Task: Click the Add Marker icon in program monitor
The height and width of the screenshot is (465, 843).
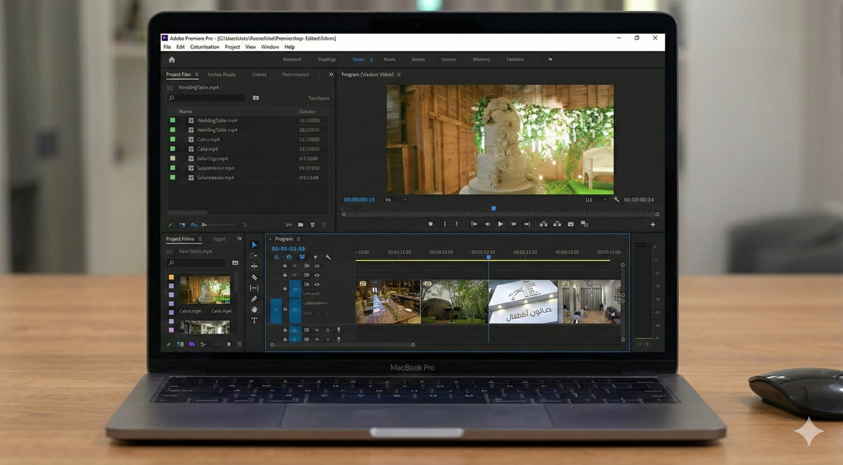Action: tap(431, 224)
